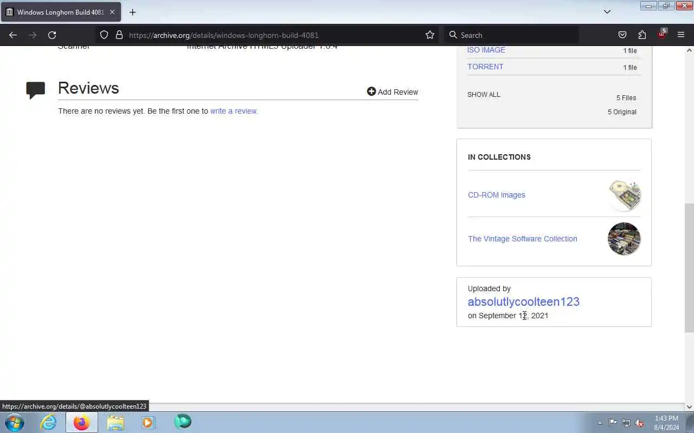Click the vertical scrollbar thumb
694x433 pixels.
pos(689,268)
